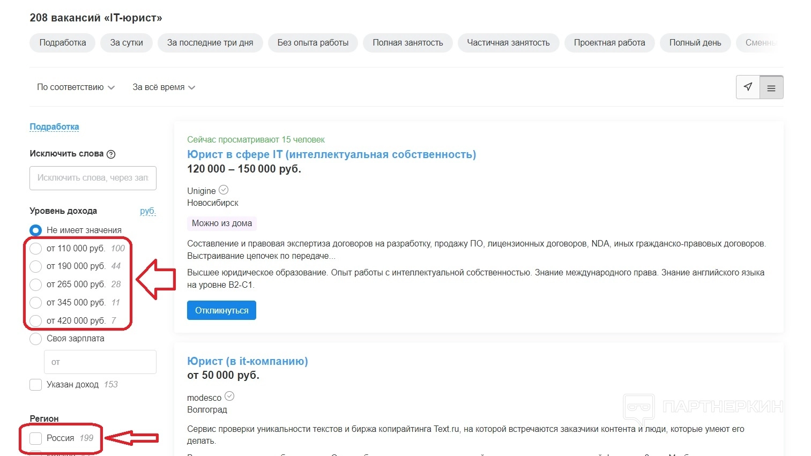This screenshot has height=456, width=811.
Task: Open the Юрист в сфере IT vacancy title
Action: coord(331,154)
